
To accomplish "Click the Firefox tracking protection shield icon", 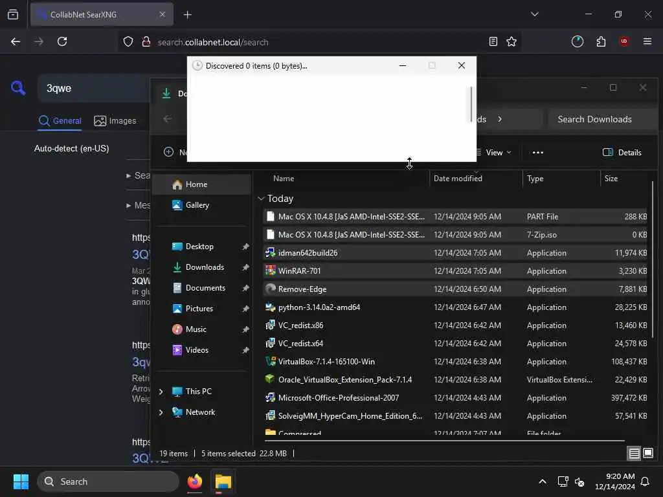I will (128, 41).
